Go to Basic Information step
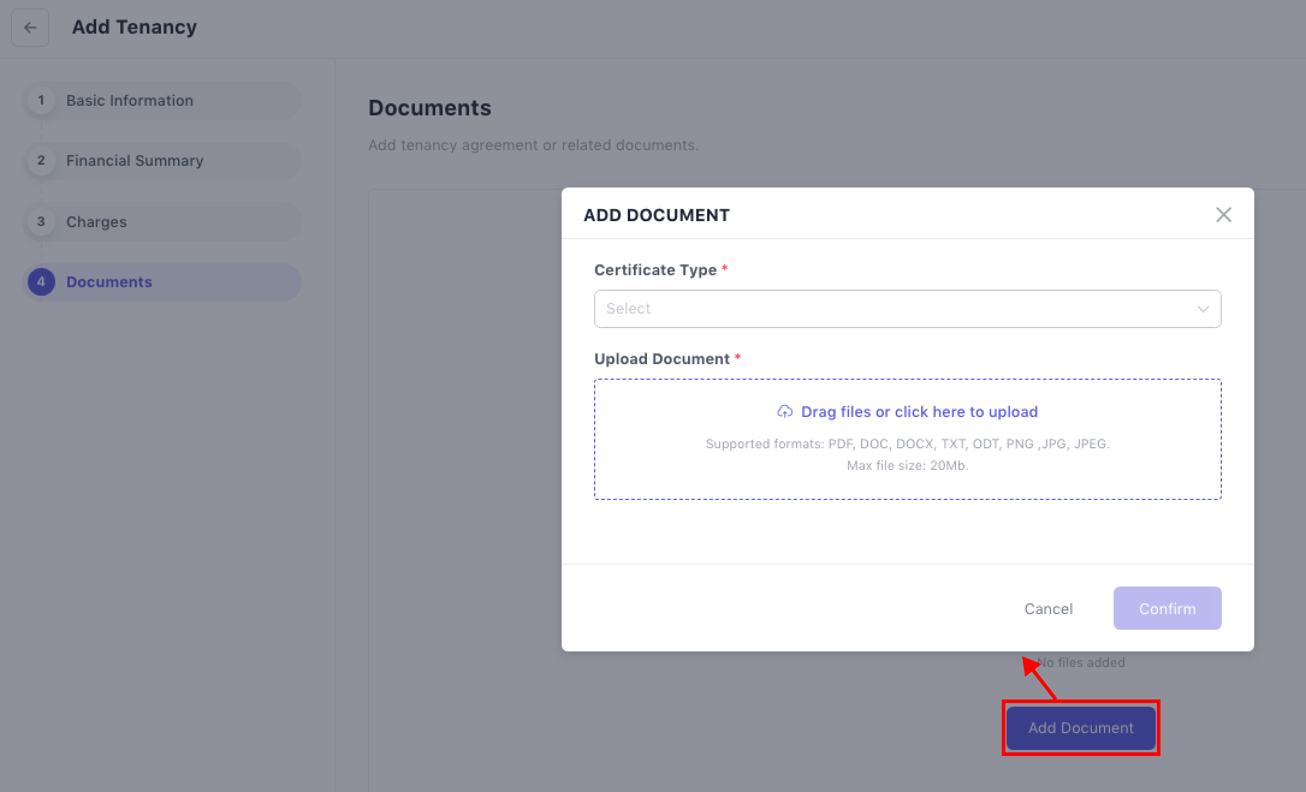Viewport: 1306px width, 792px height. coord(129,100)
